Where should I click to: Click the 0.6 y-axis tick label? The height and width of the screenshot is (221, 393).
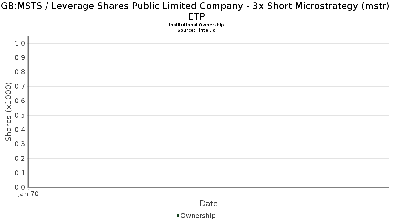coord(20,101)
